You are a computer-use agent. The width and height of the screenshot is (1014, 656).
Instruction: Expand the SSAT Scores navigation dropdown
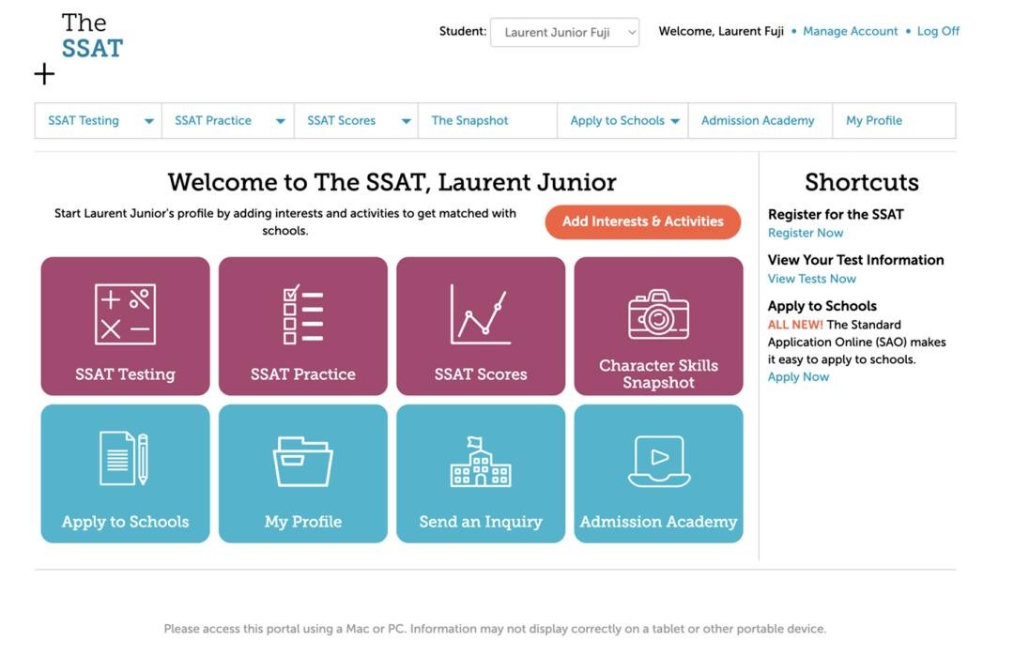point(406,120)
